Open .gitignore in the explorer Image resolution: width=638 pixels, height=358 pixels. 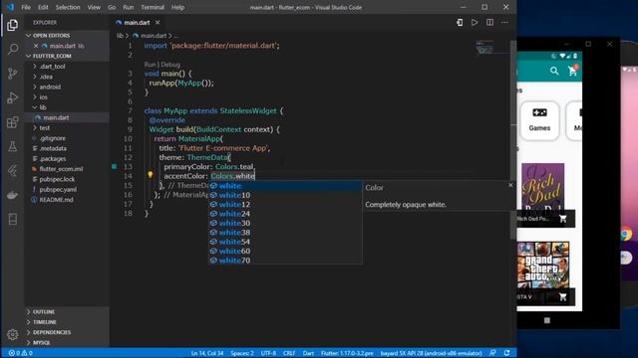[53, 138]
